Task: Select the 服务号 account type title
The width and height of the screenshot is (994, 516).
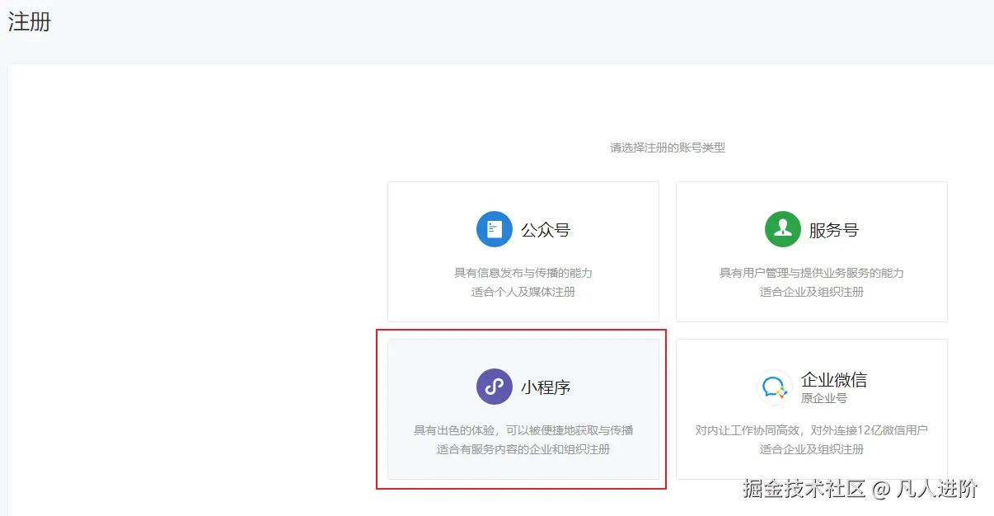Action: point(834,230)
